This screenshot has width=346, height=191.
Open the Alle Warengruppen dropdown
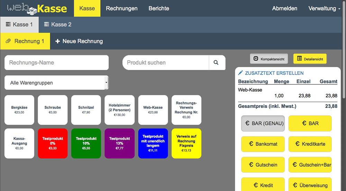(x=56, y=83)
